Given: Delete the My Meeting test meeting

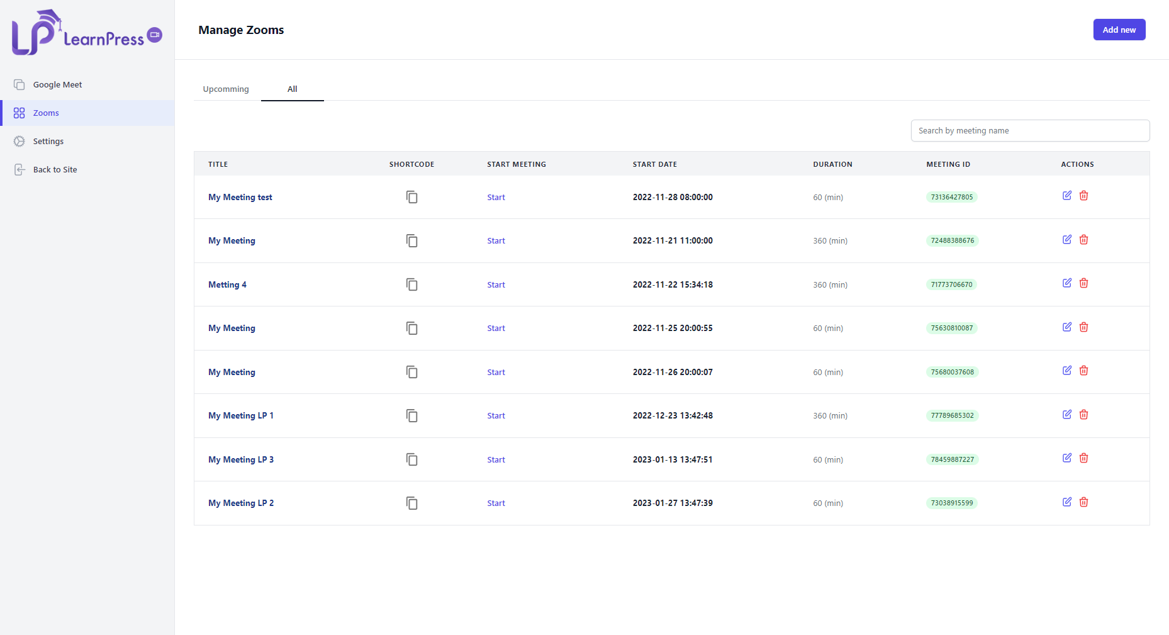Looking at the screenshot, I should 1083,196.
